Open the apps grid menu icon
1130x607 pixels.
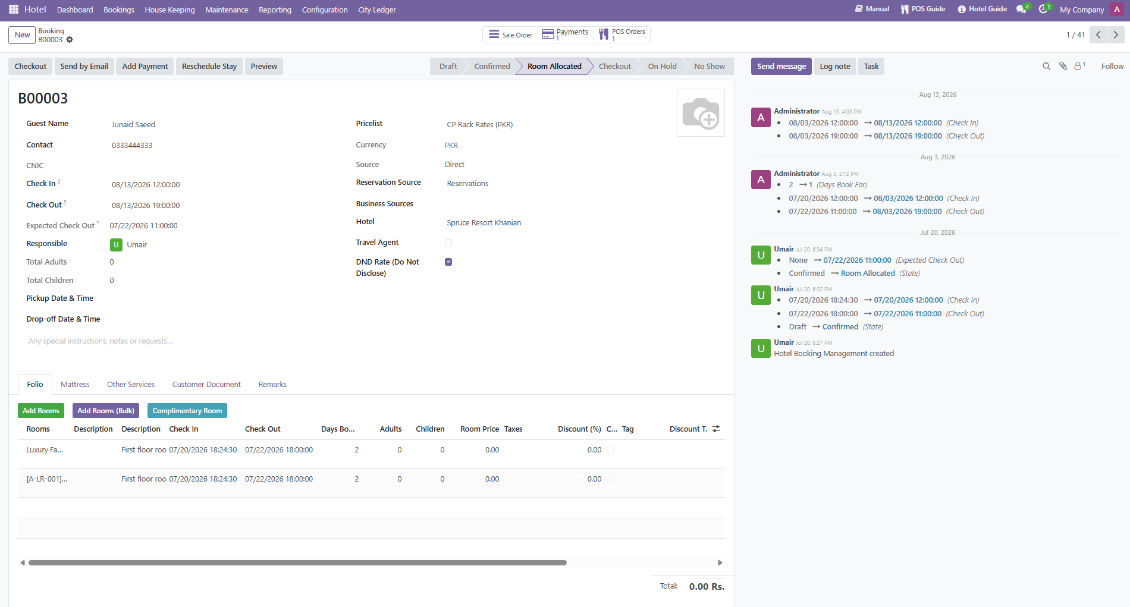click(x=14, y=10)
